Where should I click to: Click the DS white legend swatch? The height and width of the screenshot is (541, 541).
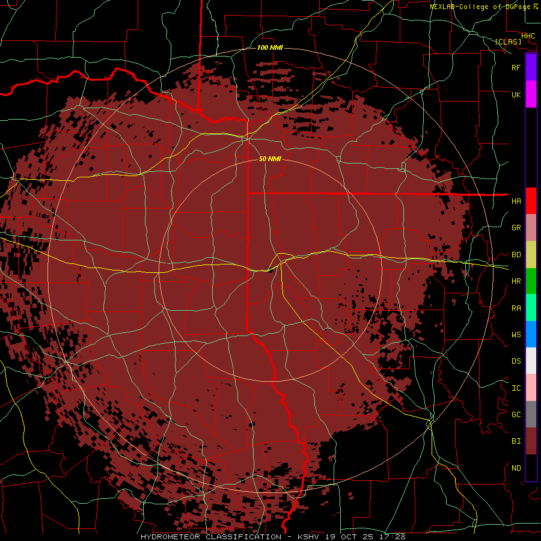click(x=531, y=361)
